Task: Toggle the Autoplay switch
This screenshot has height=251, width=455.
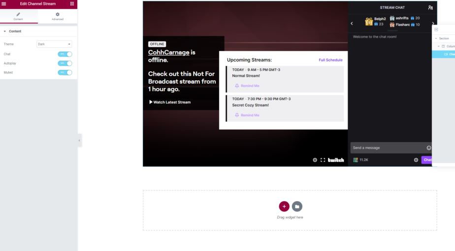Action: point(65,63)
